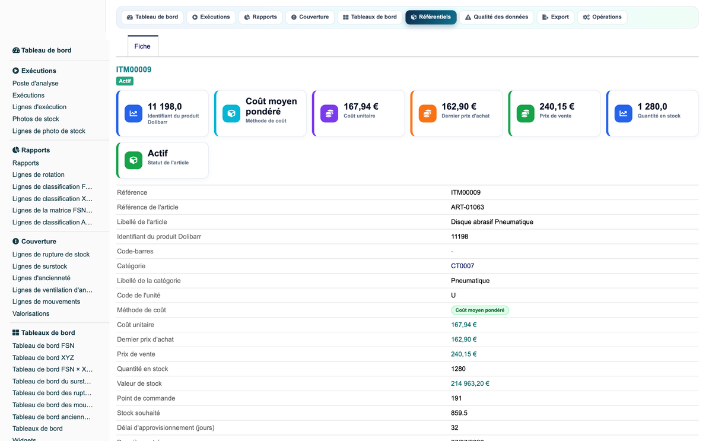Click the 859.5 Stock souhaité value
712x441 pixels.
point(459,413)
